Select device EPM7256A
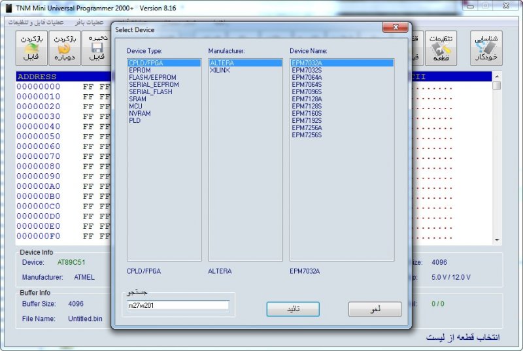 click(x=307, y=127)
